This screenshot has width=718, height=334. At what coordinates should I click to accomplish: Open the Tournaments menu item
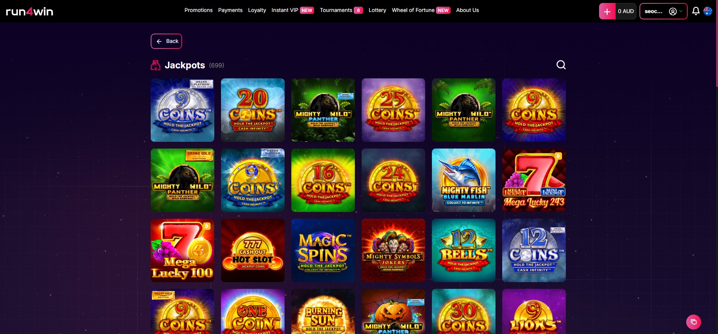336,10
